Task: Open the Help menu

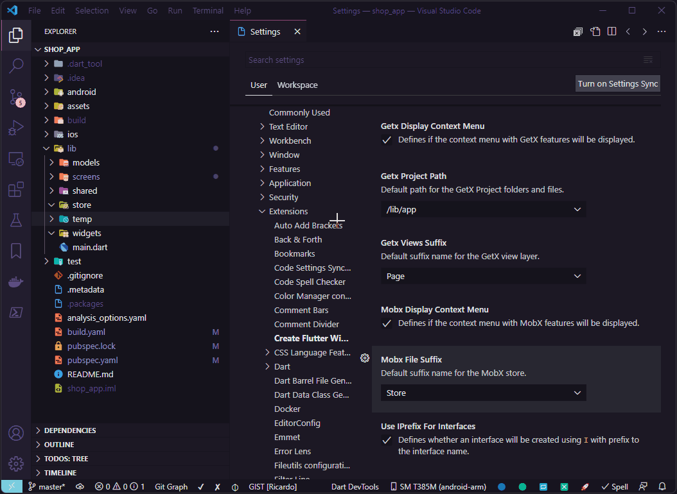Action: (243, 11)
